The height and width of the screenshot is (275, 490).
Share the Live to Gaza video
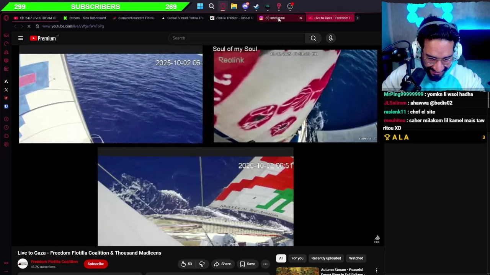pyautogui.click(x=222, y=264)
